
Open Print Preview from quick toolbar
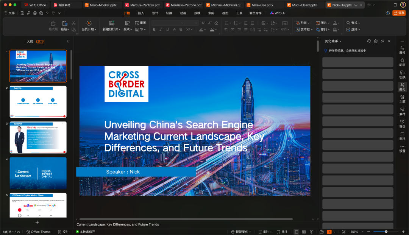point(41,13)
